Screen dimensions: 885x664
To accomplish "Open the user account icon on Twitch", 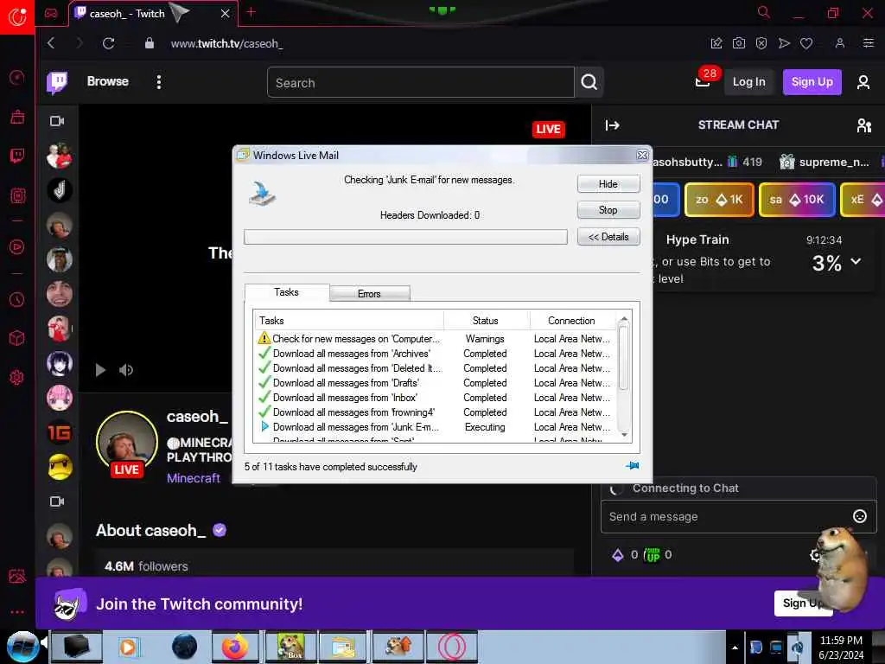I will 863,82.
